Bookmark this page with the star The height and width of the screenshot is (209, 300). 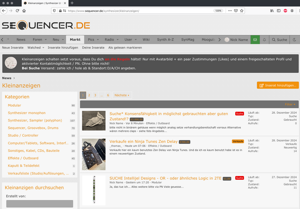point(242,11)
